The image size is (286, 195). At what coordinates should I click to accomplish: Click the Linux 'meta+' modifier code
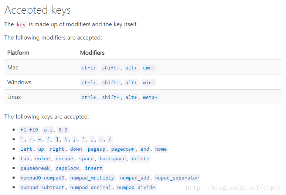point(150,97)
